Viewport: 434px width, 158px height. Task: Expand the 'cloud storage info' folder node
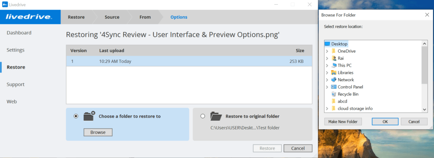pos(327,109)
